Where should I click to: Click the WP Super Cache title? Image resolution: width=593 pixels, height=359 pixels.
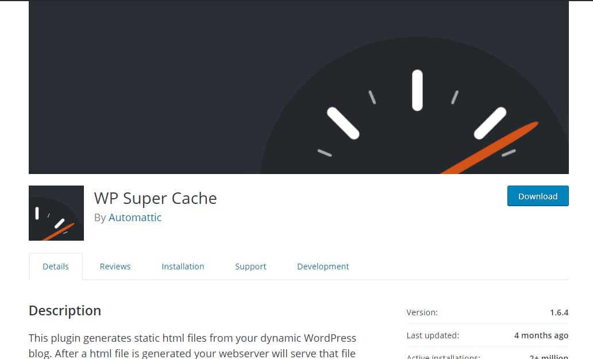pos(155,198)
